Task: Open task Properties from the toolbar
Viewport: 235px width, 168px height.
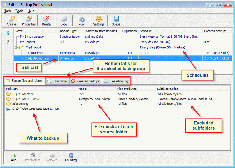Action: pos(29,21)
